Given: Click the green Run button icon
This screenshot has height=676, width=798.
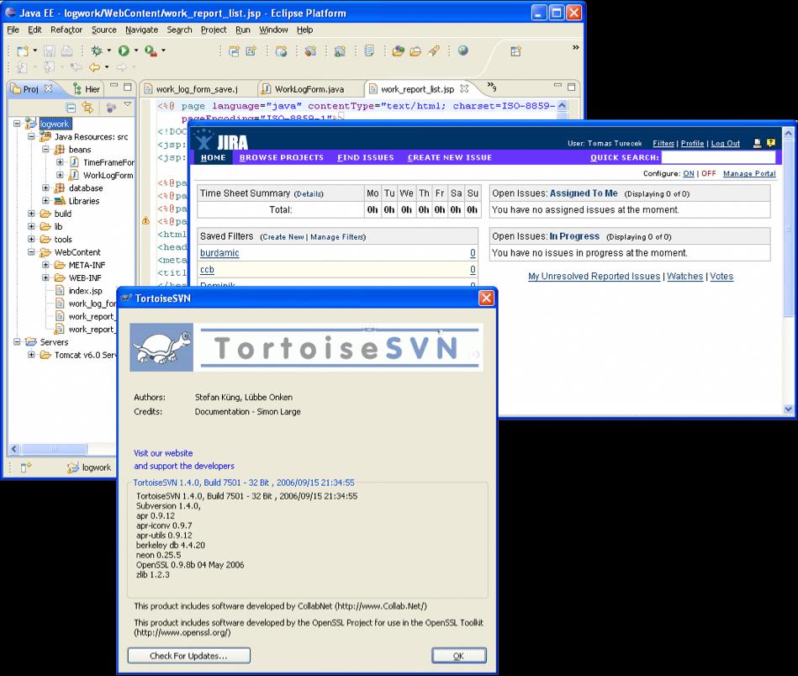Looking at the screenshot, I should tap(124, 50).
